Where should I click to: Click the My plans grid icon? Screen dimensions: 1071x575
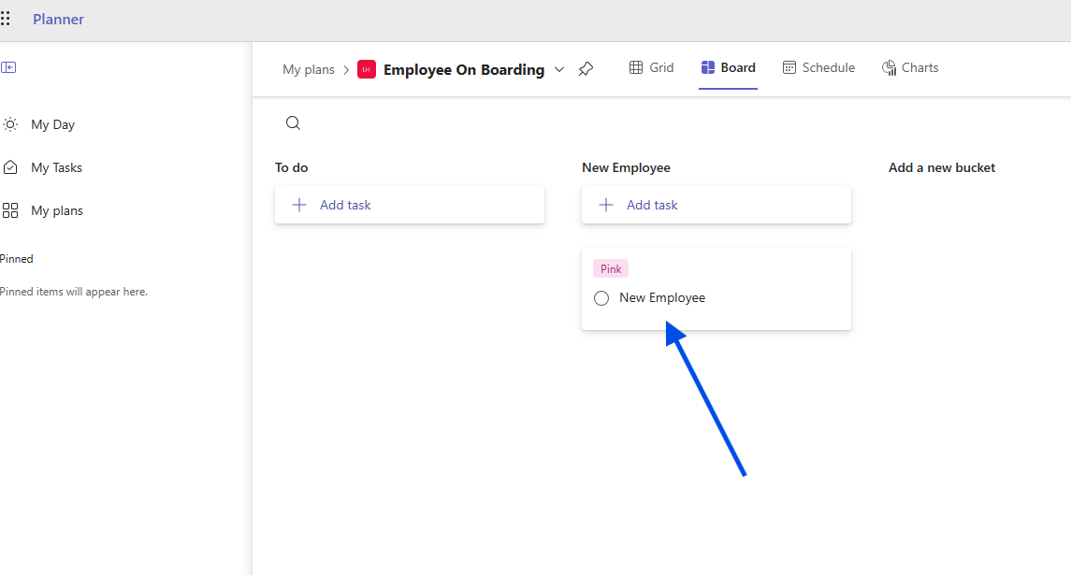click(10, 210)
